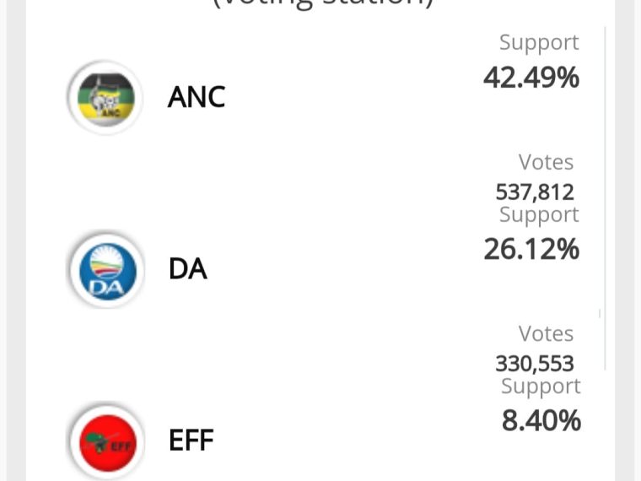Click the DA party logo
The height and width of the screenshot is (481, 641).
pos(107,270)
